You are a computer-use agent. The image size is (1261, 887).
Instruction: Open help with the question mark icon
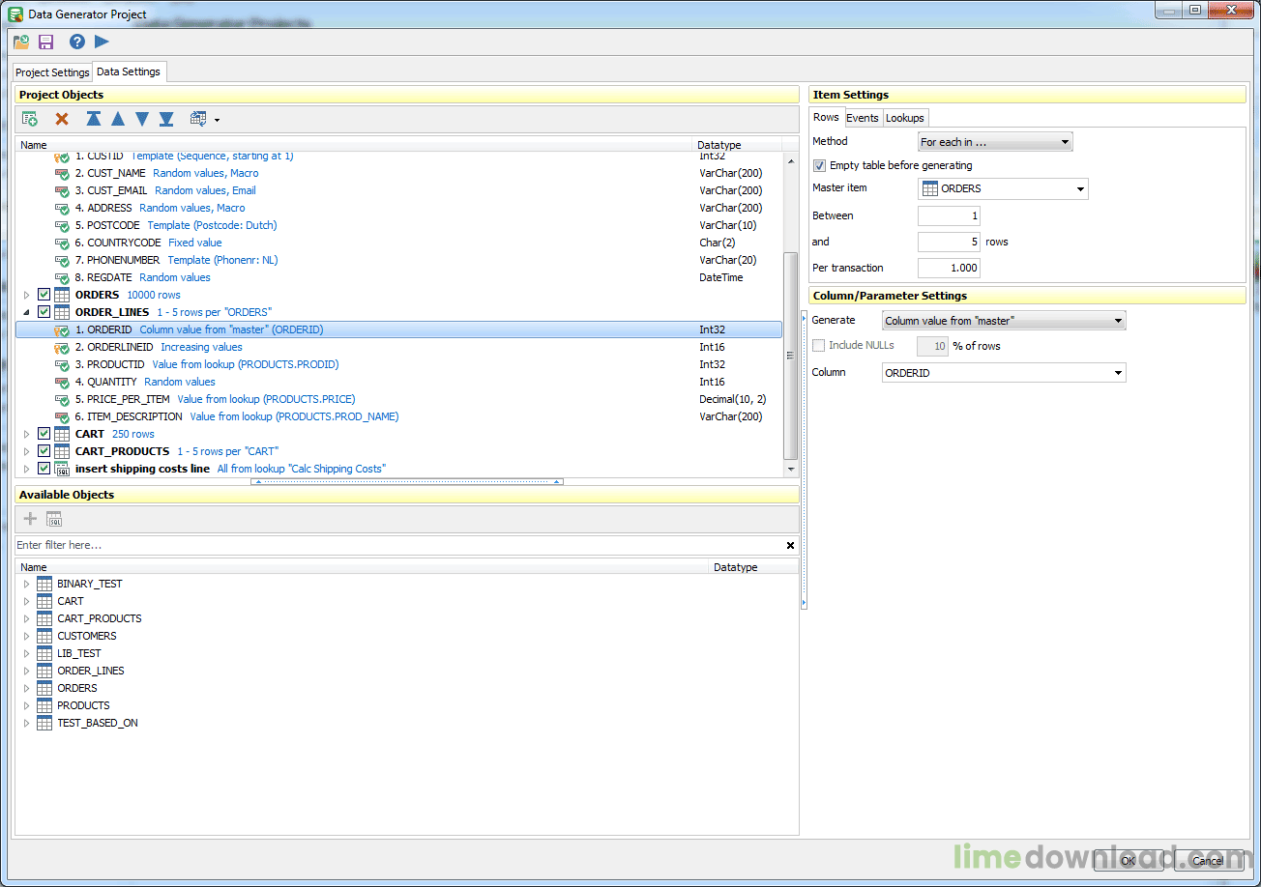pos(77,42)
